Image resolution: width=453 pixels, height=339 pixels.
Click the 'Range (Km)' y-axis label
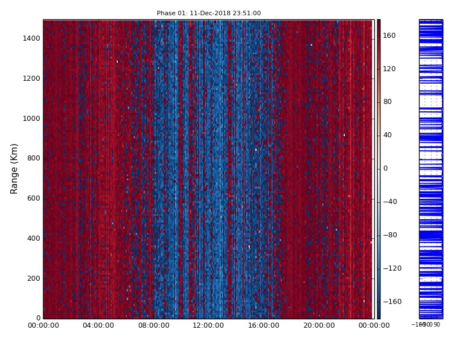click(x=14, y=169)
